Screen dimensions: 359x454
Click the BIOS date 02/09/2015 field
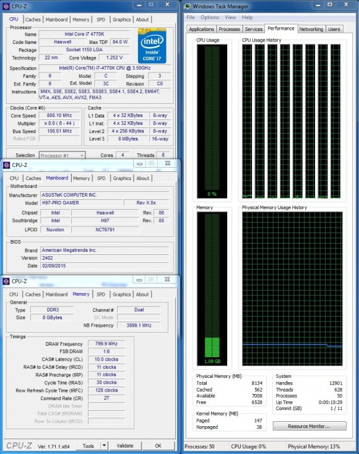click(x=105, y=266)
